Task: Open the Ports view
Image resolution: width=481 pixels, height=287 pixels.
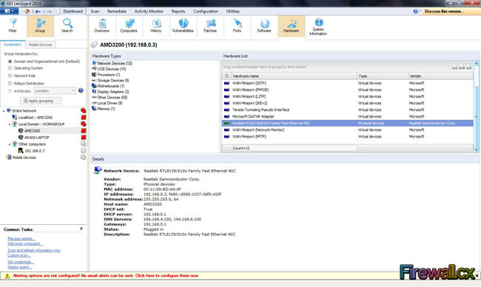Action: click(237, 26)
